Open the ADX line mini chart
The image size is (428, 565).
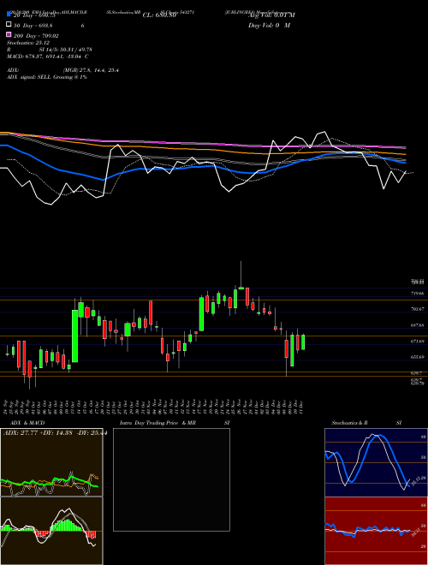click(x=51, y=462)
